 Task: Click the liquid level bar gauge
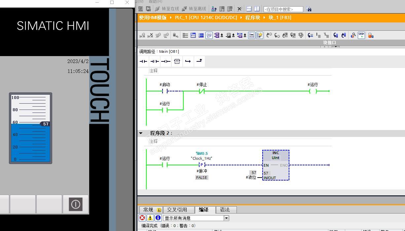(30, 128)
